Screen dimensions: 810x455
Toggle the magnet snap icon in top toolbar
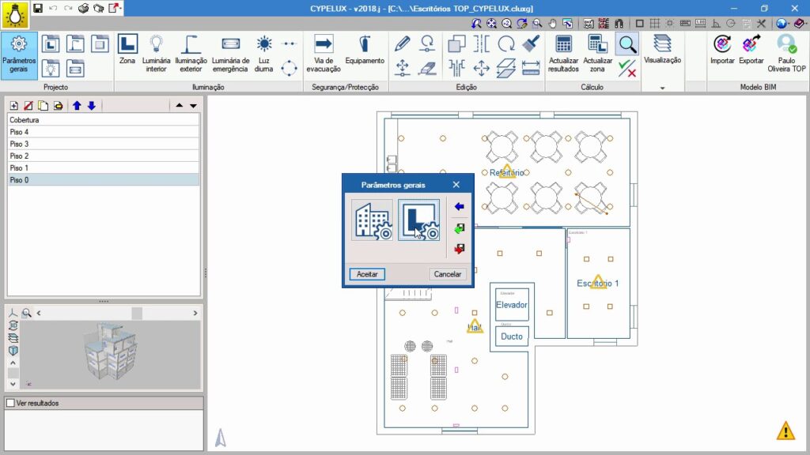click(x=619, y=24)
